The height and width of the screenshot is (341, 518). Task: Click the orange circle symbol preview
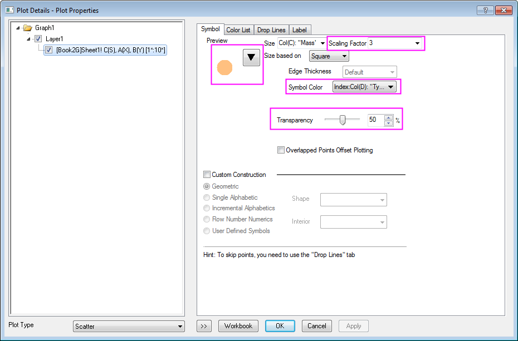point(224,67)
